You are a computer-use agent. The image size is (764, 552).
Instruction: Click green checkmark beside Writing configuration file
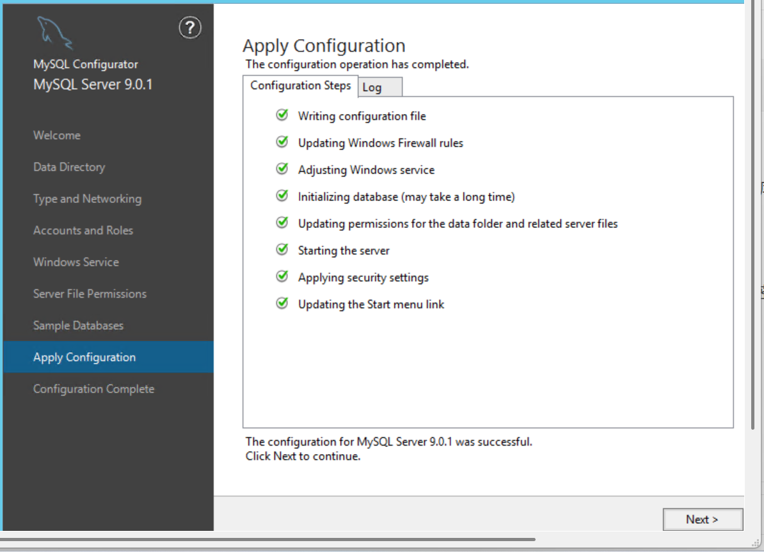click(x=282, y=115)
